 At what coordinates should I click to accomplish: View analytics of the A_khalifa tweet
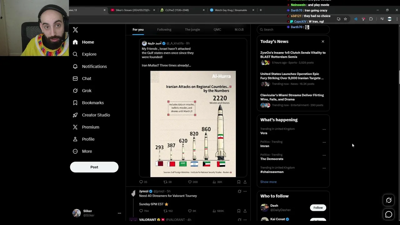tap(217, 182)
